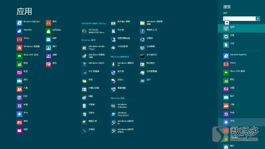Open Computer (计算机)

146,39
